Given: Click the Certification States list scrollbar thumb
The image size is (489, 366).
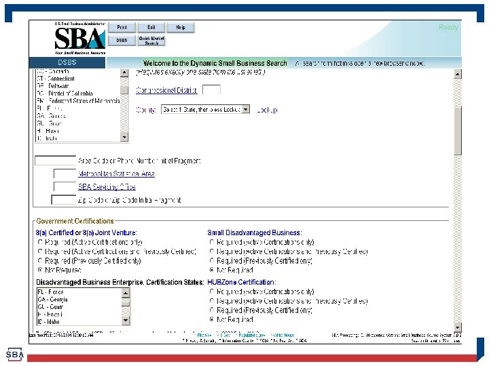Looking at the screenshot, I should click(126, 304).
